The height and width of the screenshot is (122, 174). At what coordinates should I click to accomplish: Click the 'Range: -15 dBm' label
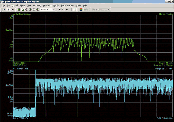pyautogui.click(x=166, y=14)
